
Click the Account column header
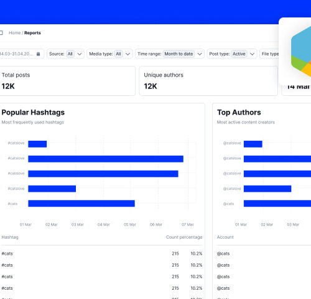click(225, 237)
